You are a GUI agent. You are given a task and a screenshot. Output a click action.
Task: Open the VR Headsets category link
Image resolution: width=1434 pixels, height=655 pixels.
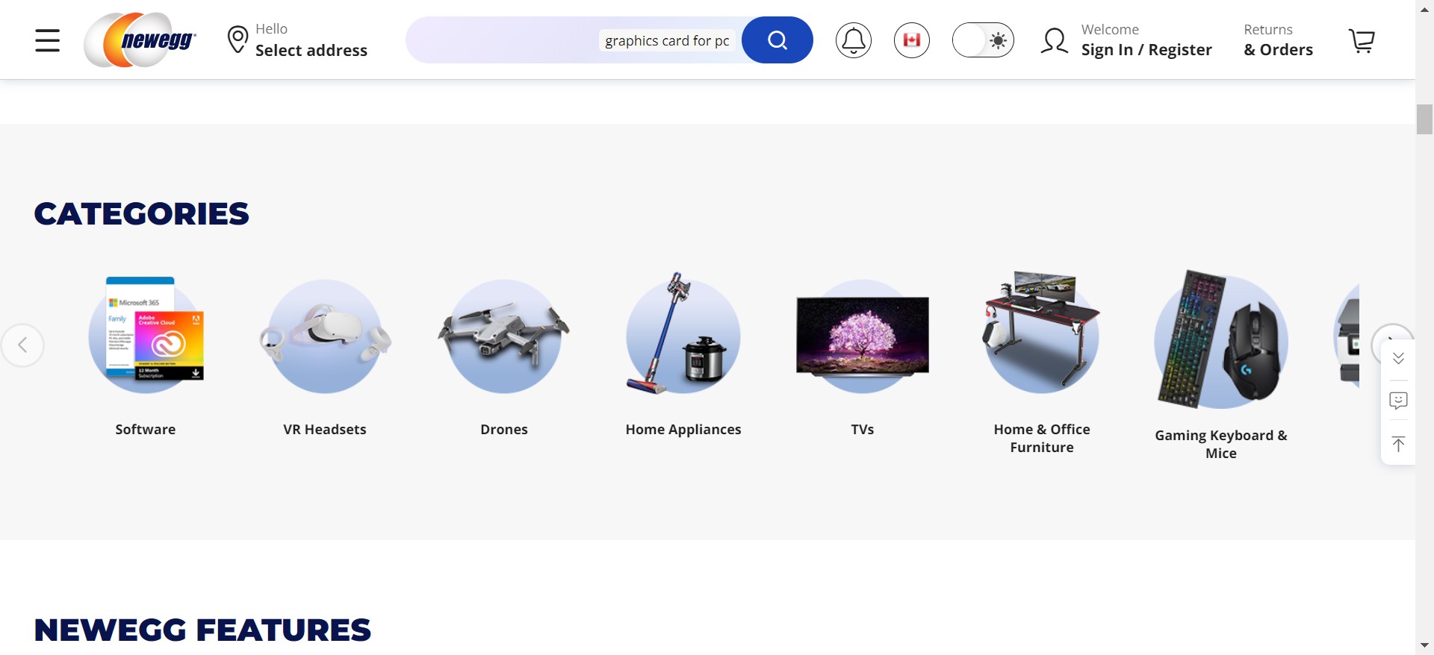[x=324, y=430]
